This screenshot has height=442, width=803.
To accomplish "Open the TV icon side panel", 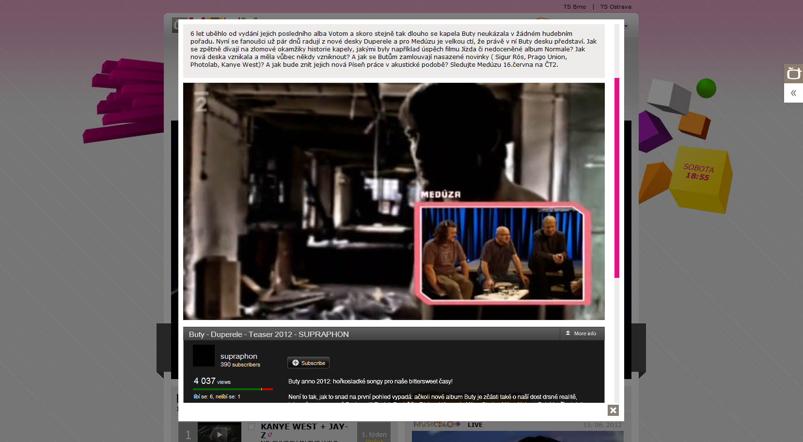I will (x=793, y=74).
